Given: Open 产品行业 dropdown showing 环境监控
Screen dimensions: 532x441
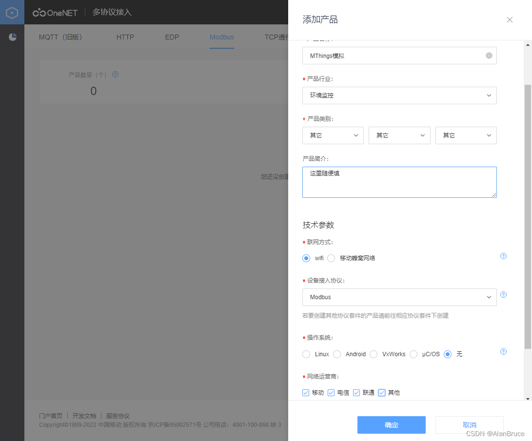Looking at the screenshot, I should coord(399,95).
